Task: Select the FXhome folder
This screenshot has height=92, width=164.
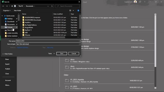Action: (x=27, y=35)
